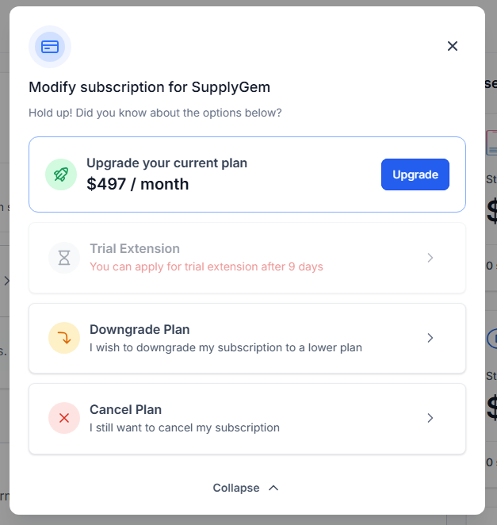This screenshot has width=497, height=525.
Task: Collapse the options list
Action: pos(236,488)
